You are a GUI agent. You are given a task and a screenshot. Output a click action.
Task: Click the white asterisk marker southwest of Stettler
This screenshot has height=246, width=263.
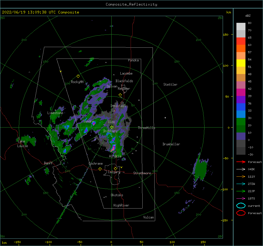click(139, 100)
